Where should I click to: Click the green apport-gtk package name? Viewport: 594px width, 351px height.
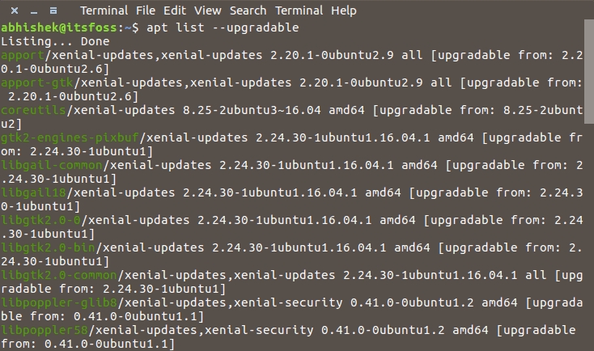37,83
